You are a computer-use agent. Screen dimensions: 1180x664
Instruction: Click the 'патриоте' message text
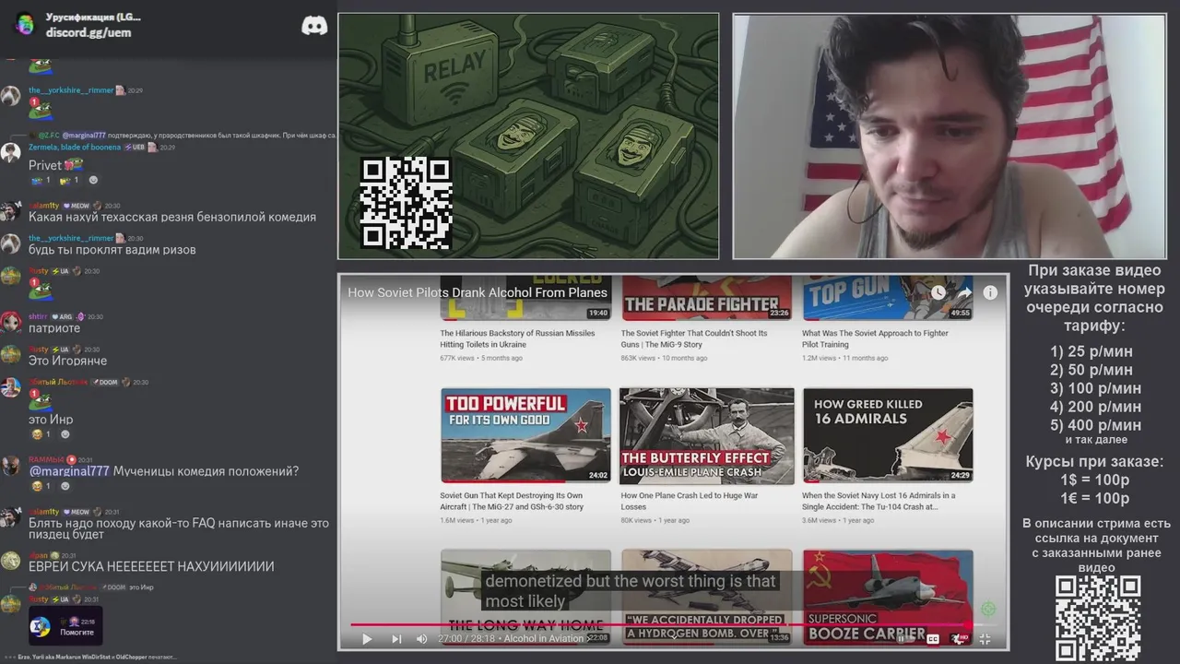(54, 328)
